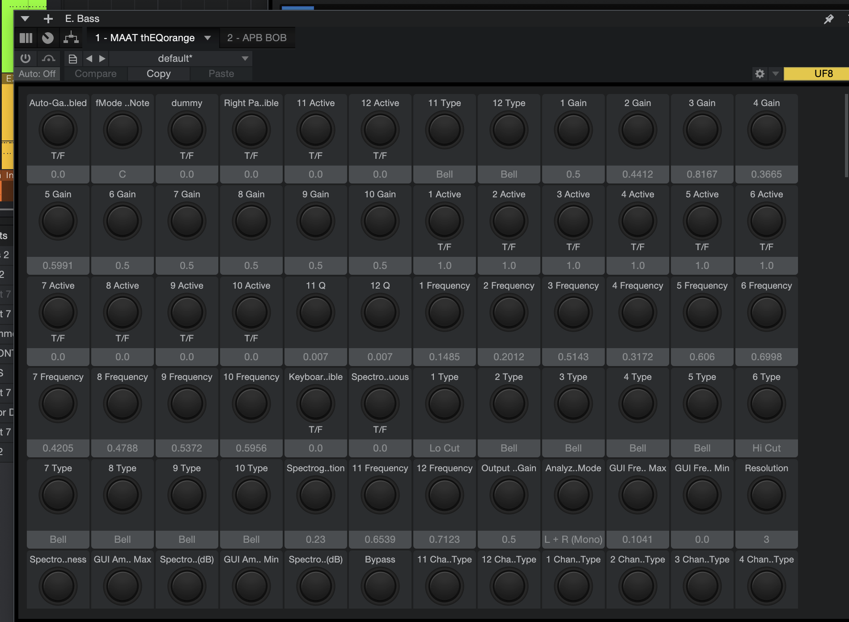Click the Compare button

96,74
